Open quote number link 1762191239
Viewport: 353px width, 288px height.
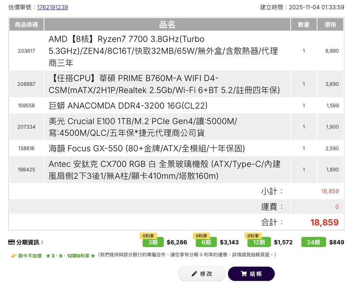click(52, 7)
